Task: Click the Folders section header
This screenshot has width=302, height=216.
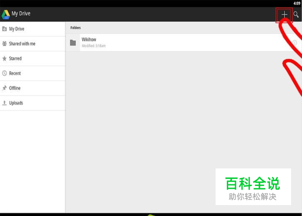Action: (75, 28)
